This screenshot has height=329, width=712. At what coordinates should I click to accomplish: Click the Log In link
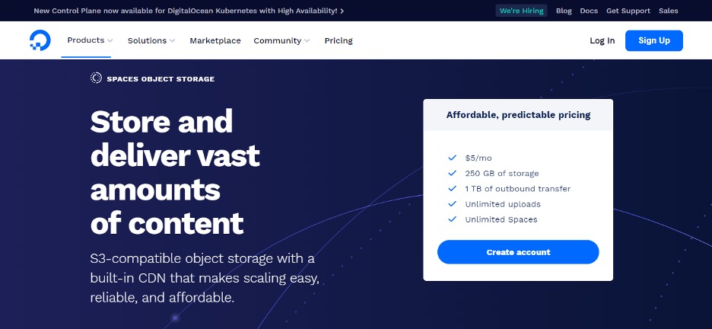[602, 41]
